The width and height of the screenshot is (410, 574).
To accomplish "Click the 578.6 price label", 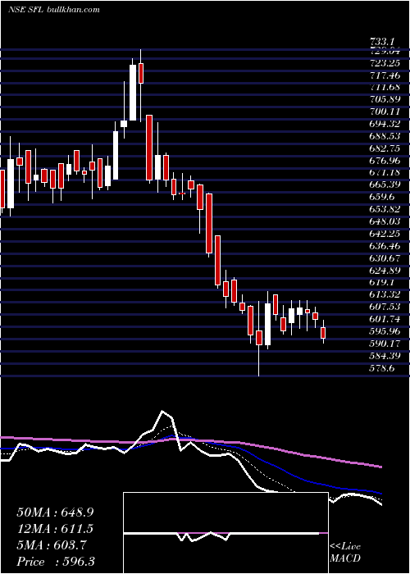I will click(x=382, y=368).
